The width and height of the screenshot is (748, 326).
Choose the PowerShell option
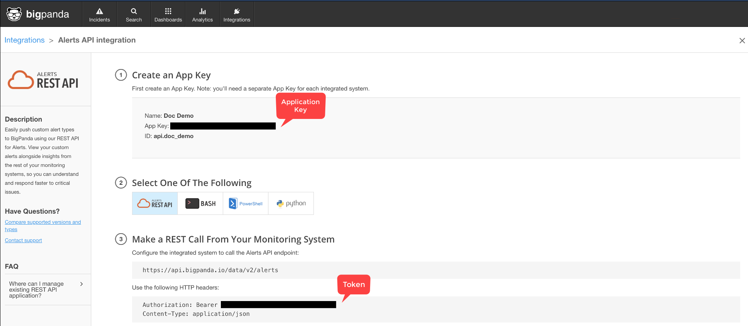(x=245, y=204)
